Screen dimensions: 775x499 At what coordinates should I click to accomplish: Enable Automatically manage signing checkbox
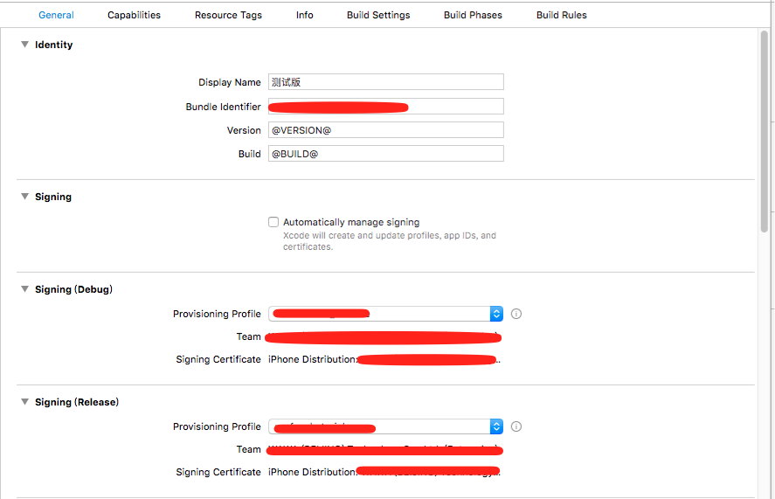pyautogui.click(x=273, y=222)
